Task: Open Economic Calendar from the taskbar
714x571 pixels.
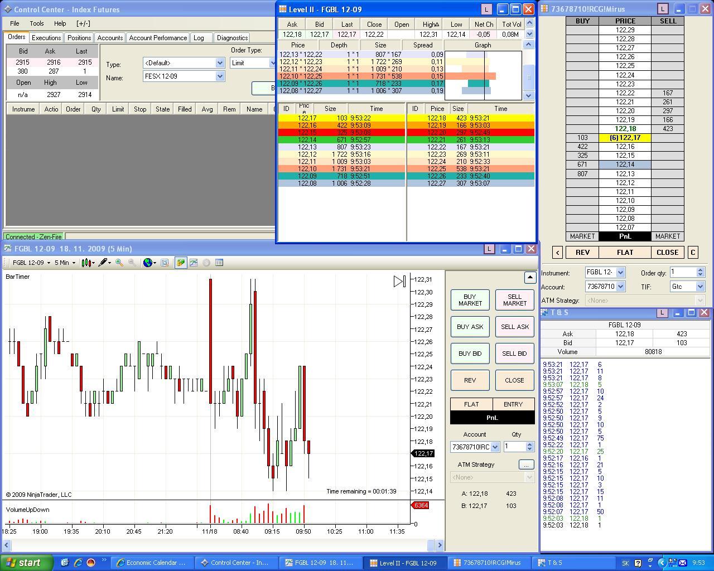Action: (152, 563)
